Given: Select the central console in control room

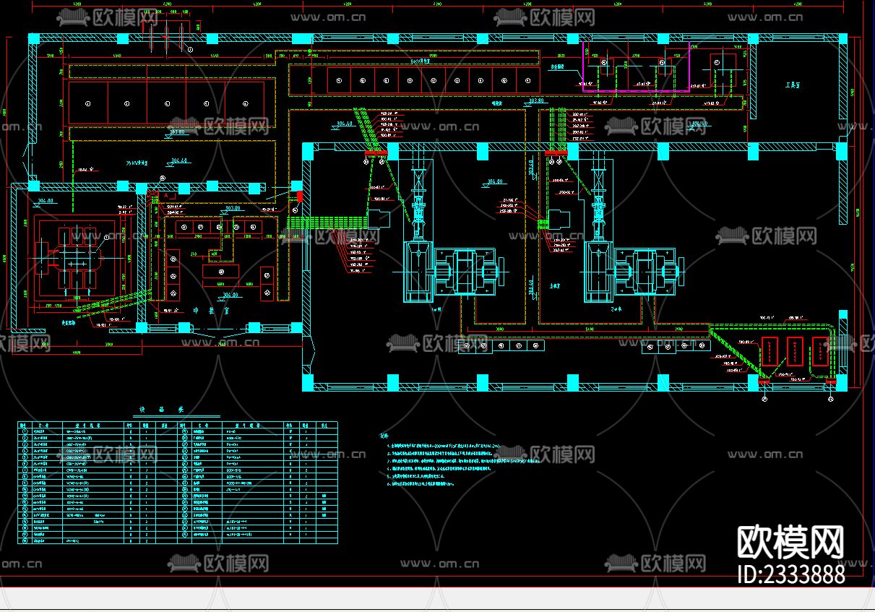Looking at the screenshot, I should (221, 270).
